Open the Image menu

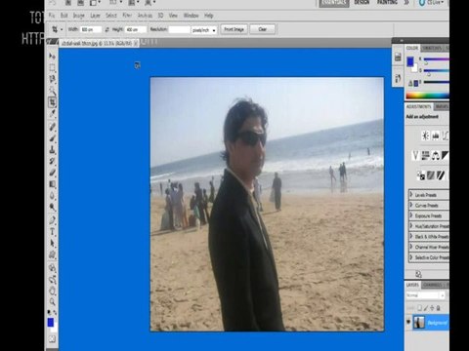pyautogui.click(x=78, y=16)
